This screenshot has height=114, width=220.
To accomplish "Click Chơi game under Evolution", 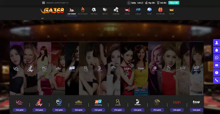I will coord(137,110).
